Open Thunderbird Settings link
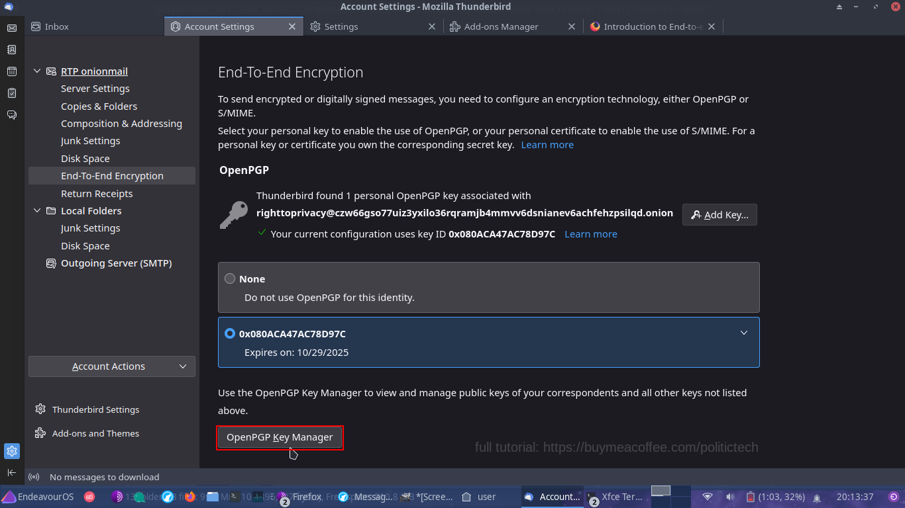 [96, 409]
